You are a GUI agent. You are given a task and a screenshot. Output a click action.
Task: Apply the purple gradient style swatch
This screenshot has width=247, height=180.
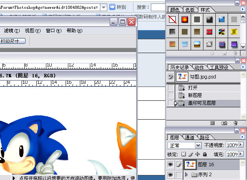222,44
